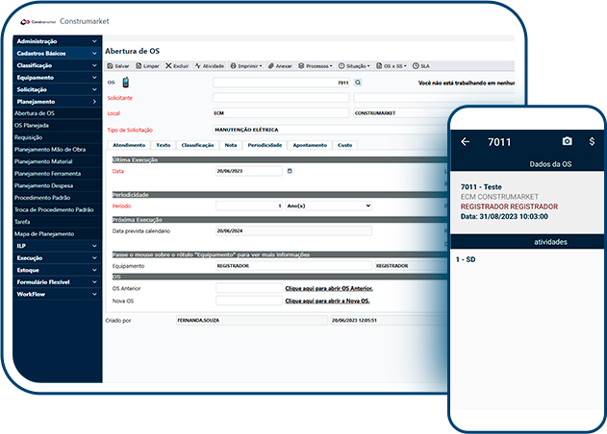Tap the camera icon in mobile header

coord(567,141)
